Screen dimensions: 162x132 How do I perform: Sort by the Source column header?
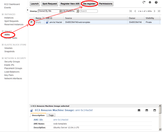pos(96,18)
